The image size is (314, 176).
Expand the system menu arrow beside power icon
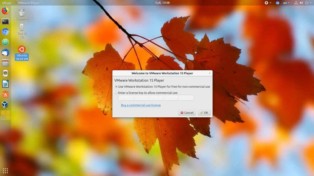[311, 3]
